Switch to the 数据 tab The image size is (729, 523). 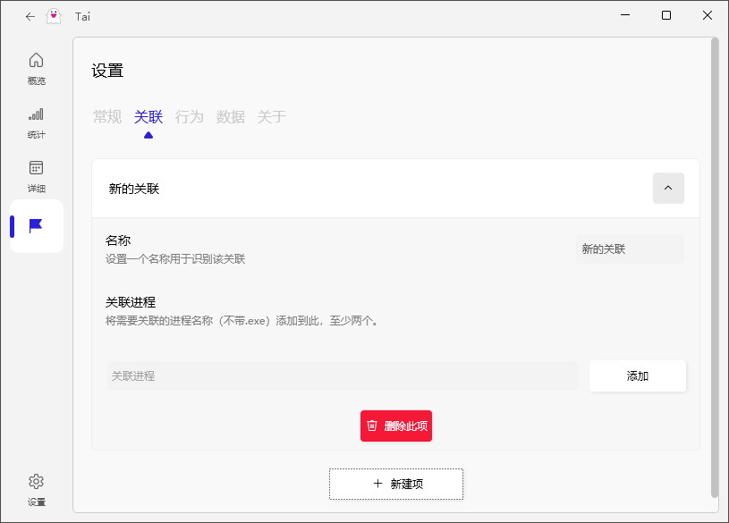coord(230,117)
